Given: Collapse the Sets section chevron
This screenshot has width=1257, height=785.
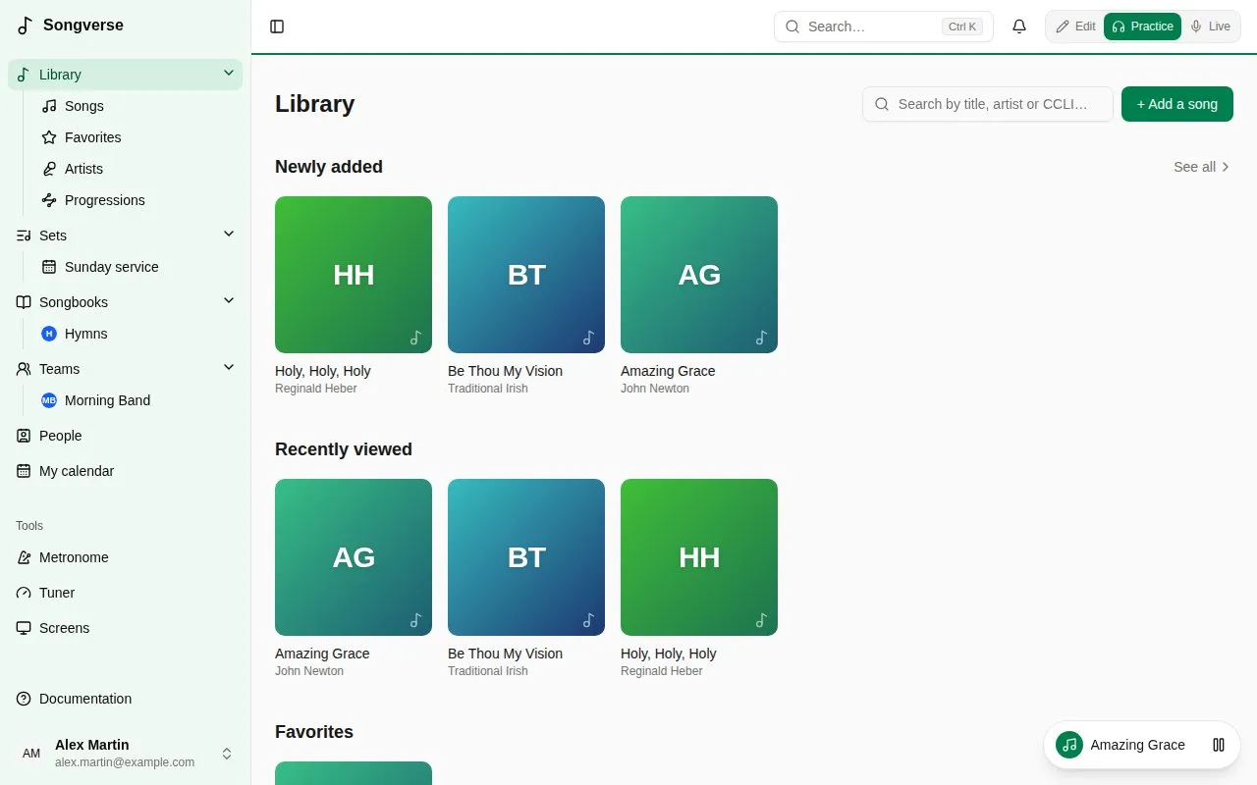Looking at the screenshot, I should [229, 235].
